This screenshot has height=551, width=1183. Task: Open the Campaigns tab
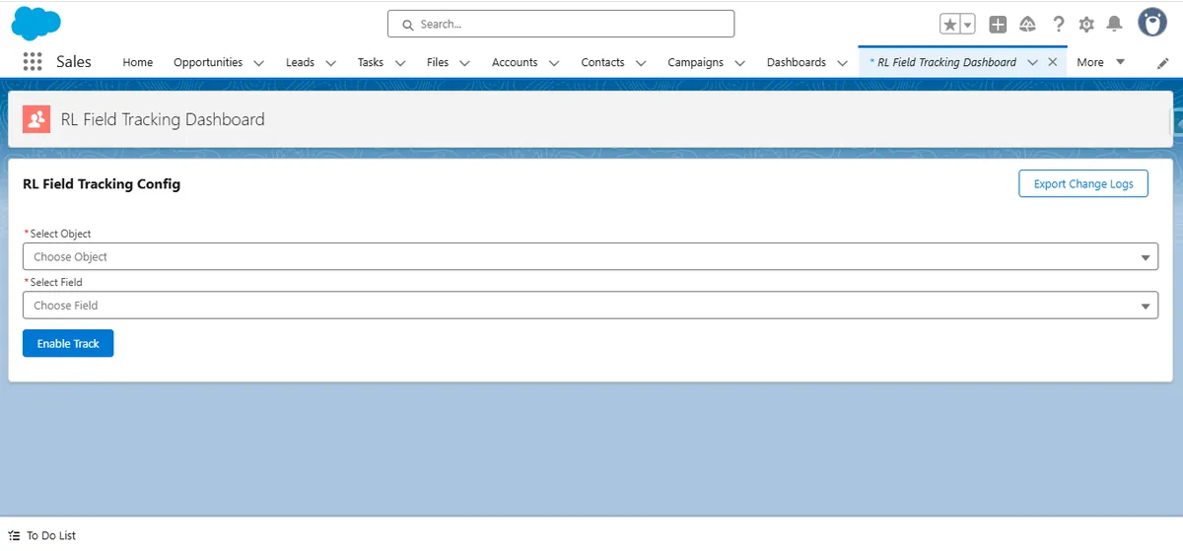pos(695,62)
